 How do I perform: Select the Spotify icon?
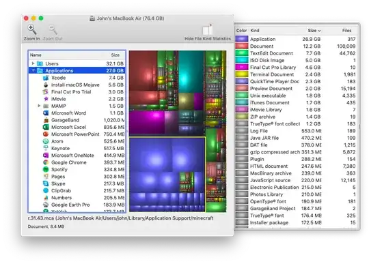[46, 169]
